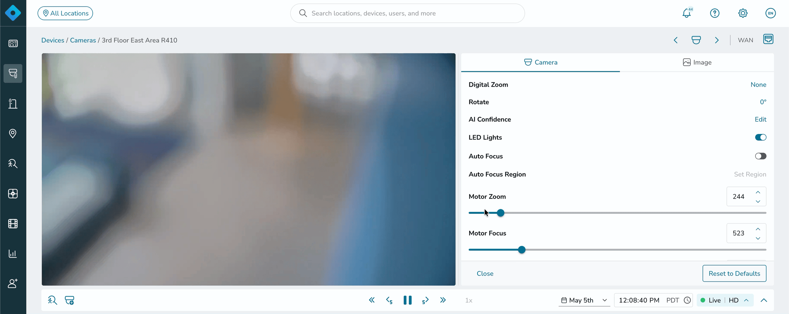789x314 pixels.
Task: Click the Motor Focus slider handle
Action: [522, 250]
